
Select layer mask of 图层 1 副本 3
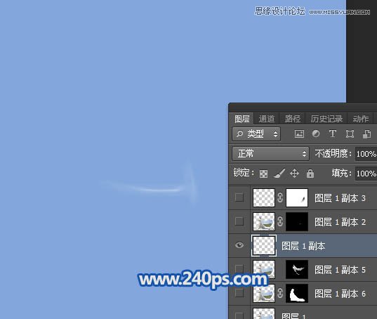(297, 197)
